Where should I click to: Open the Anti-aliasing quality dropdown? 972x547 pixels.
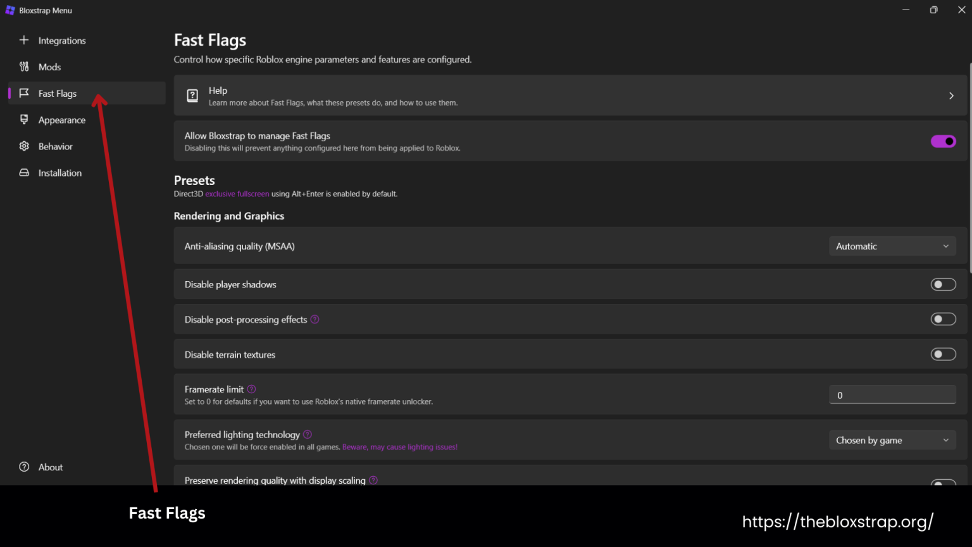(x=892, y=246)
